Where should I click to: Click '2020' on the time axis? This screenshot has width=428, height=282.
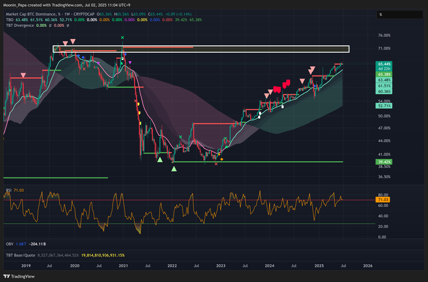(x=75, y=266)
